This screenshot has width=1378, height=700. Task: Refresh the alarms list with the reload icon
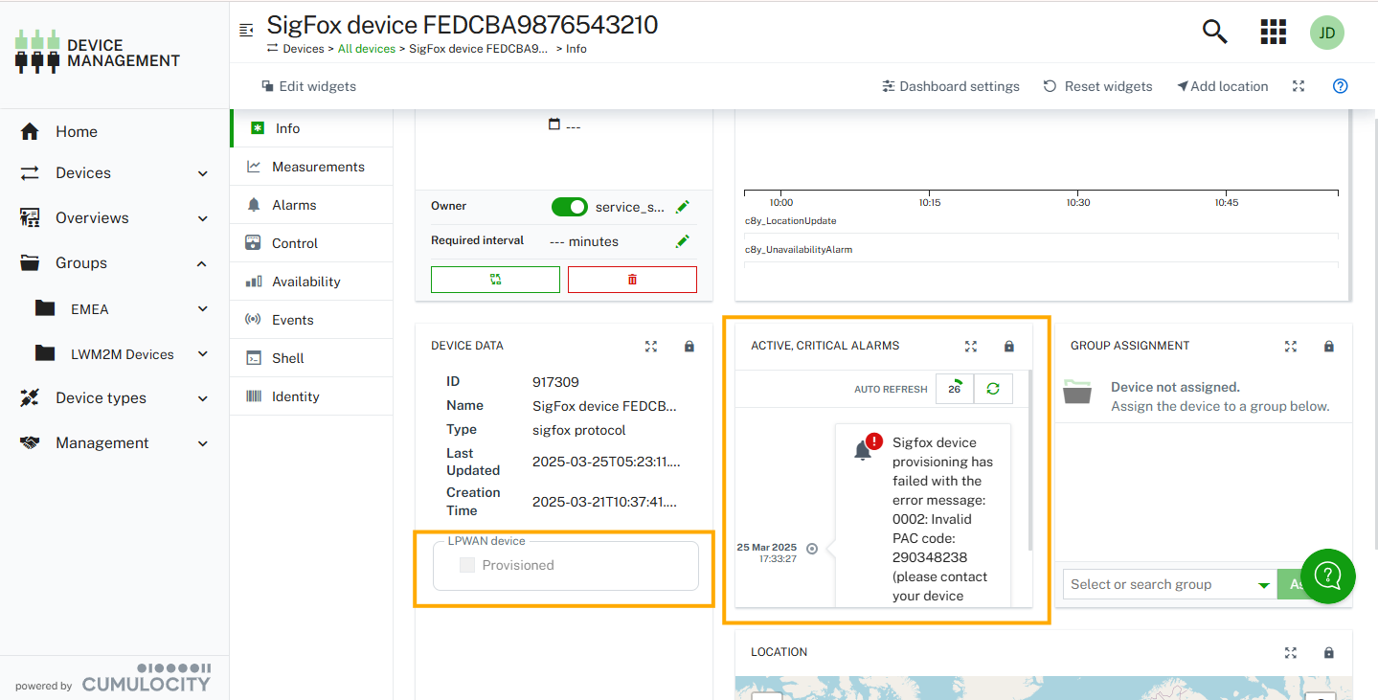click(x=993, y=389)
